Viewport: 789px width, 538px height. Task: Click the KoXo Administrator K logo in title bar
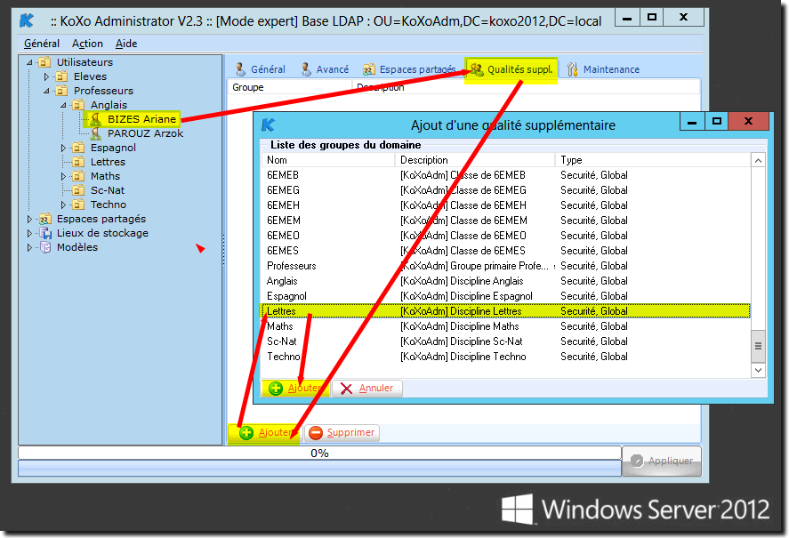(26, 20)
